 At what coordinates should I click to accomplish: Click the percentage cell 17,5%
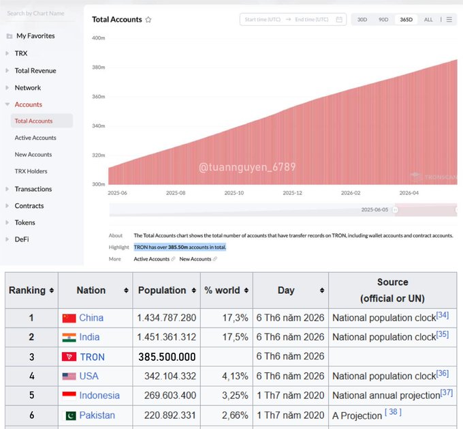tap(235, 338)
